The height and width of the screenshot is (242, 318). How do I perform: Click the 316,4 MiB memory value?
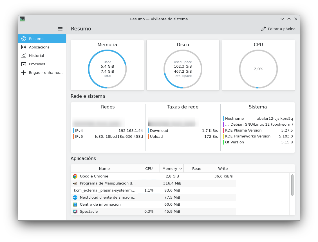pyautogui.click(x=172, y=183)
